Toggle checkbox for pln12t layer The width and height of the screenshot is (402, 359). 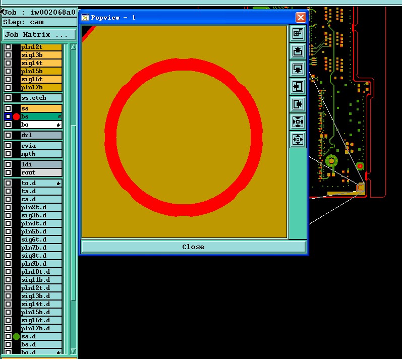tap(8, 47)
